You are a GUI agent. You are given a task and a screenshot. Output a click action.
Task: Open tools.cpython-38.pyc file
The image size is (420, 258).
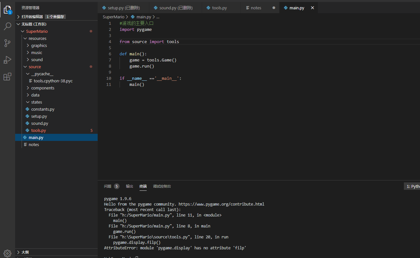pos(56,81)
